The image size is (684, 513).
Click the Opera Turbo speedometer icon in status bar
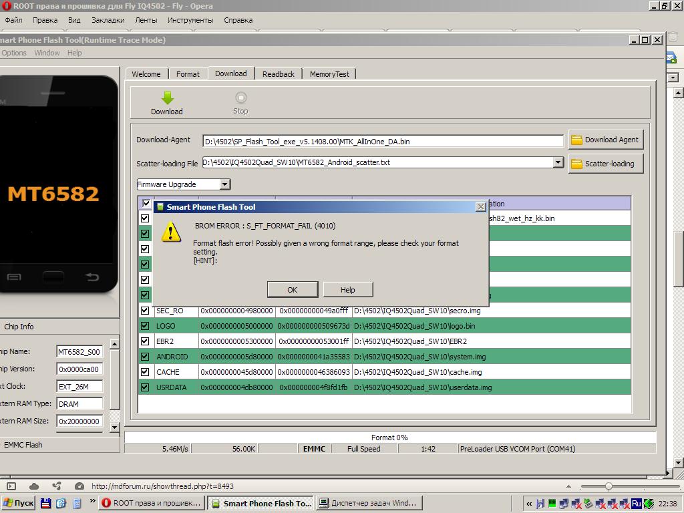click(x=79, y=486)
